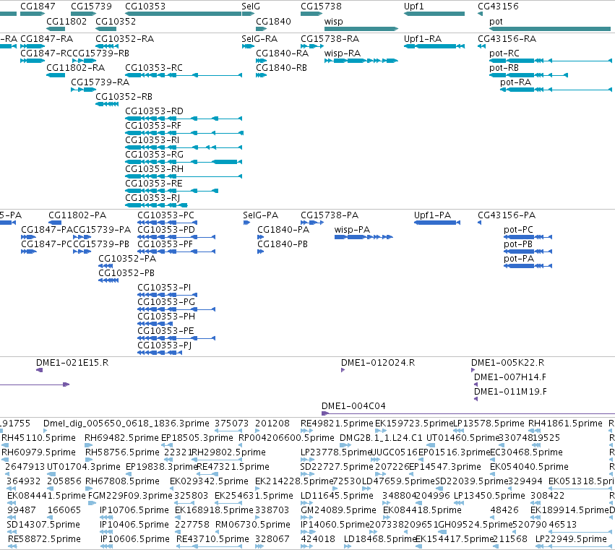Select the CG10352 gene label
The width and height of the screenshot is (615, 550).
pyautogui.click(x=116, y=21)
